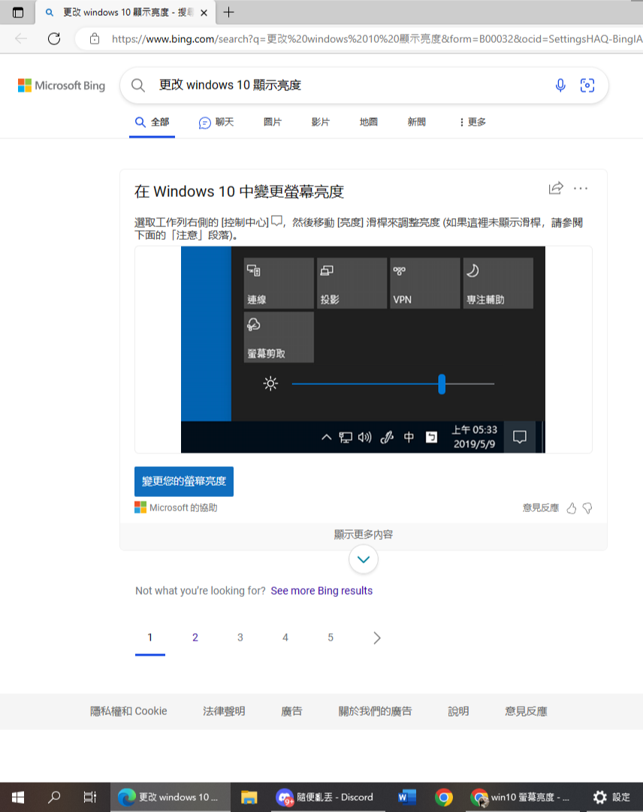Go back with the browser back arrow

pos(21,39)
